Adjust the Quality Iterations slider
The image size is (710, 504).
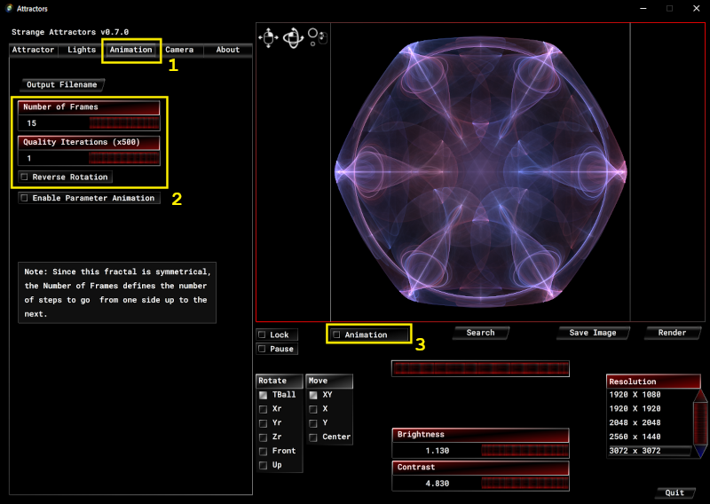124,159
